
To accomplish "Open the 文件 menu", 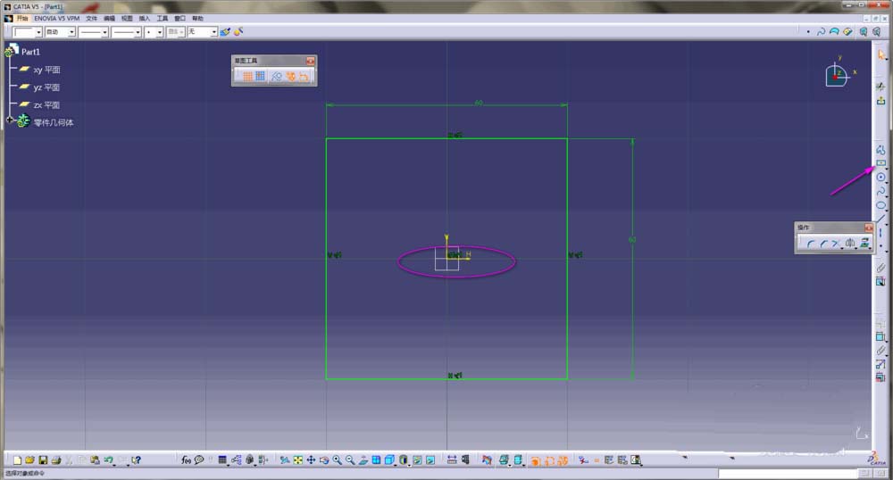I will [91, 19].
